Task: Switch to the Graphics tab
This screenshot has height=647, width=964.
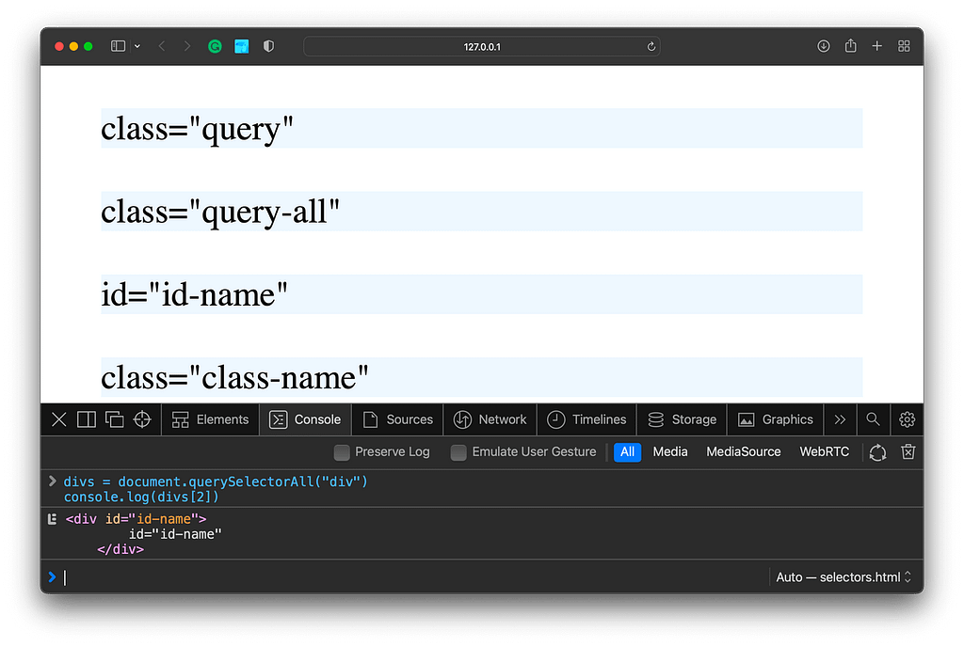Action: [776, 419]
